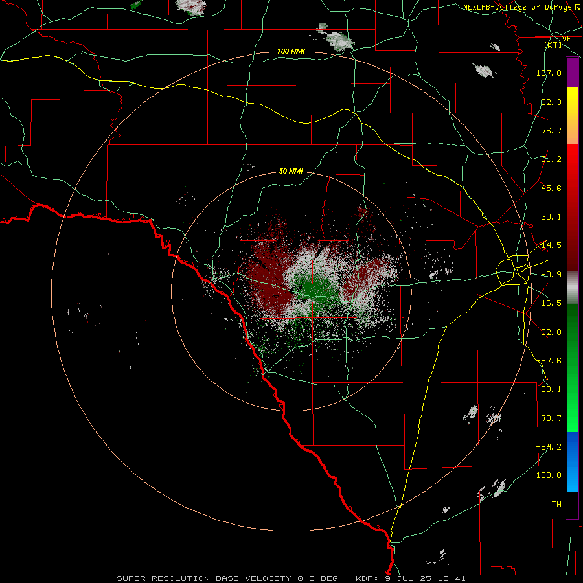
Task: Click the 14.5 velocity scale value
Action: tap(551, 246)
